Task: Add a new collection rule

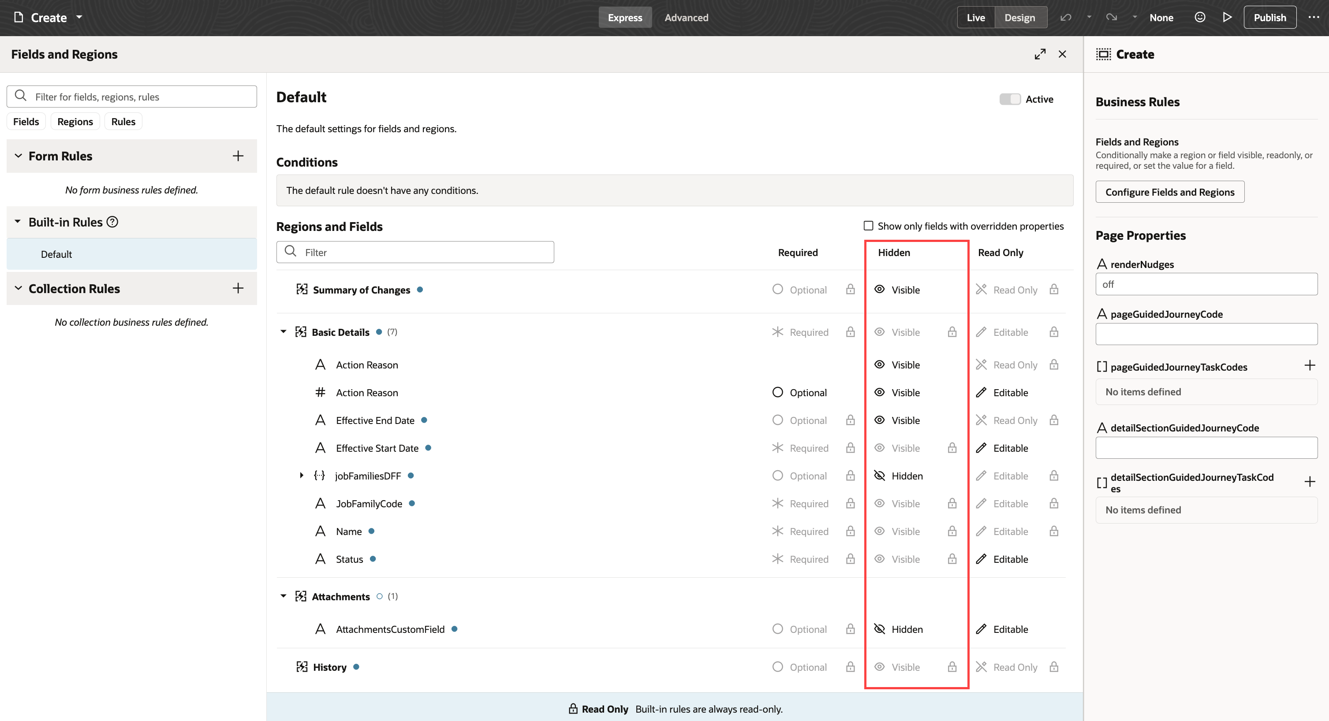Action: pos(238,288)
